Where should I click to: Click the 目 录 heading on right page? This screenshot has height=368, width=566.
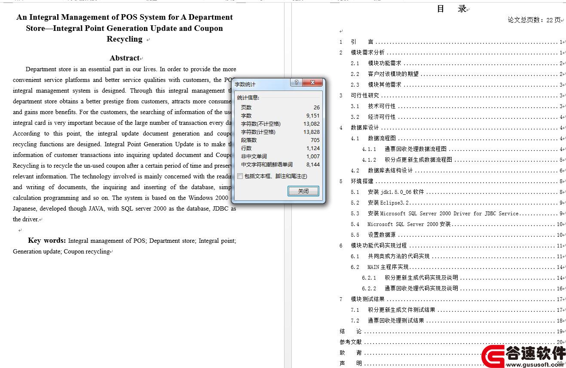(452, 9)
